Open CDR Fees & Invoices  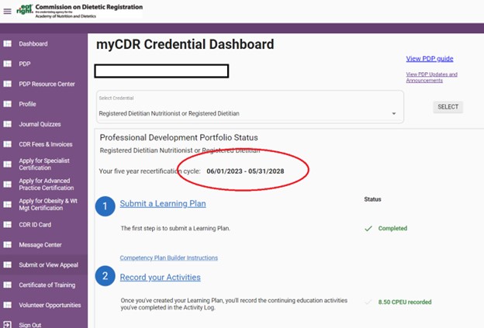click(46, 144)
